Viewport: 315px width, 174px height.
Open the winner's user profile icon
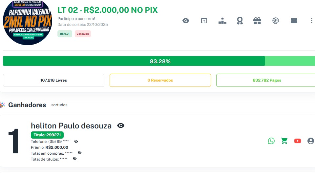point(310,141)
